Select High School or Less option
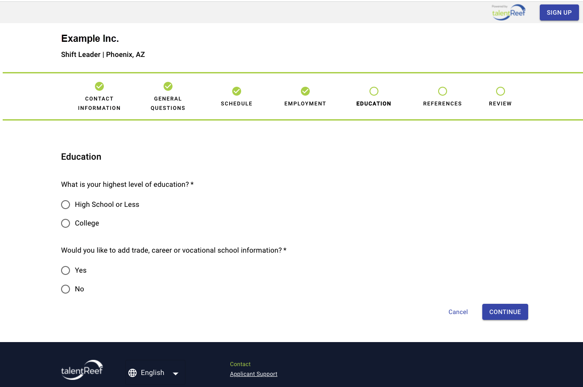 [x=66, y=205]
